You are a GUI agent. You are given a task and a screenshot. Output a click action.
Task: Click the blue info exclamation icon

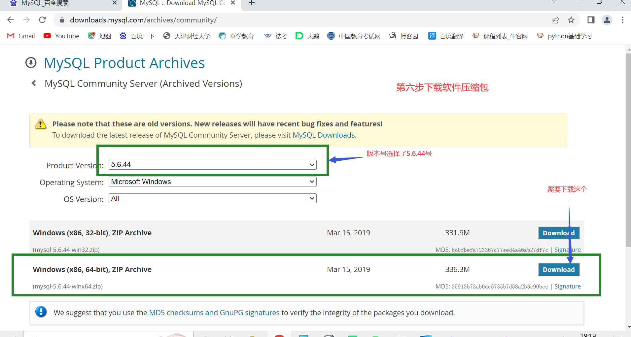(x=41, y=312)
